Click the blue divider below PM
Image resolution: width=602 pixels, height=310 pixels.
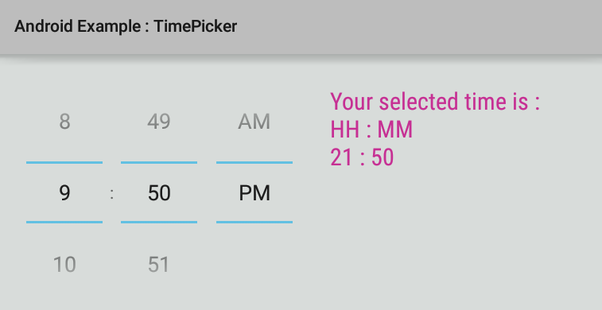click(254, 222)
